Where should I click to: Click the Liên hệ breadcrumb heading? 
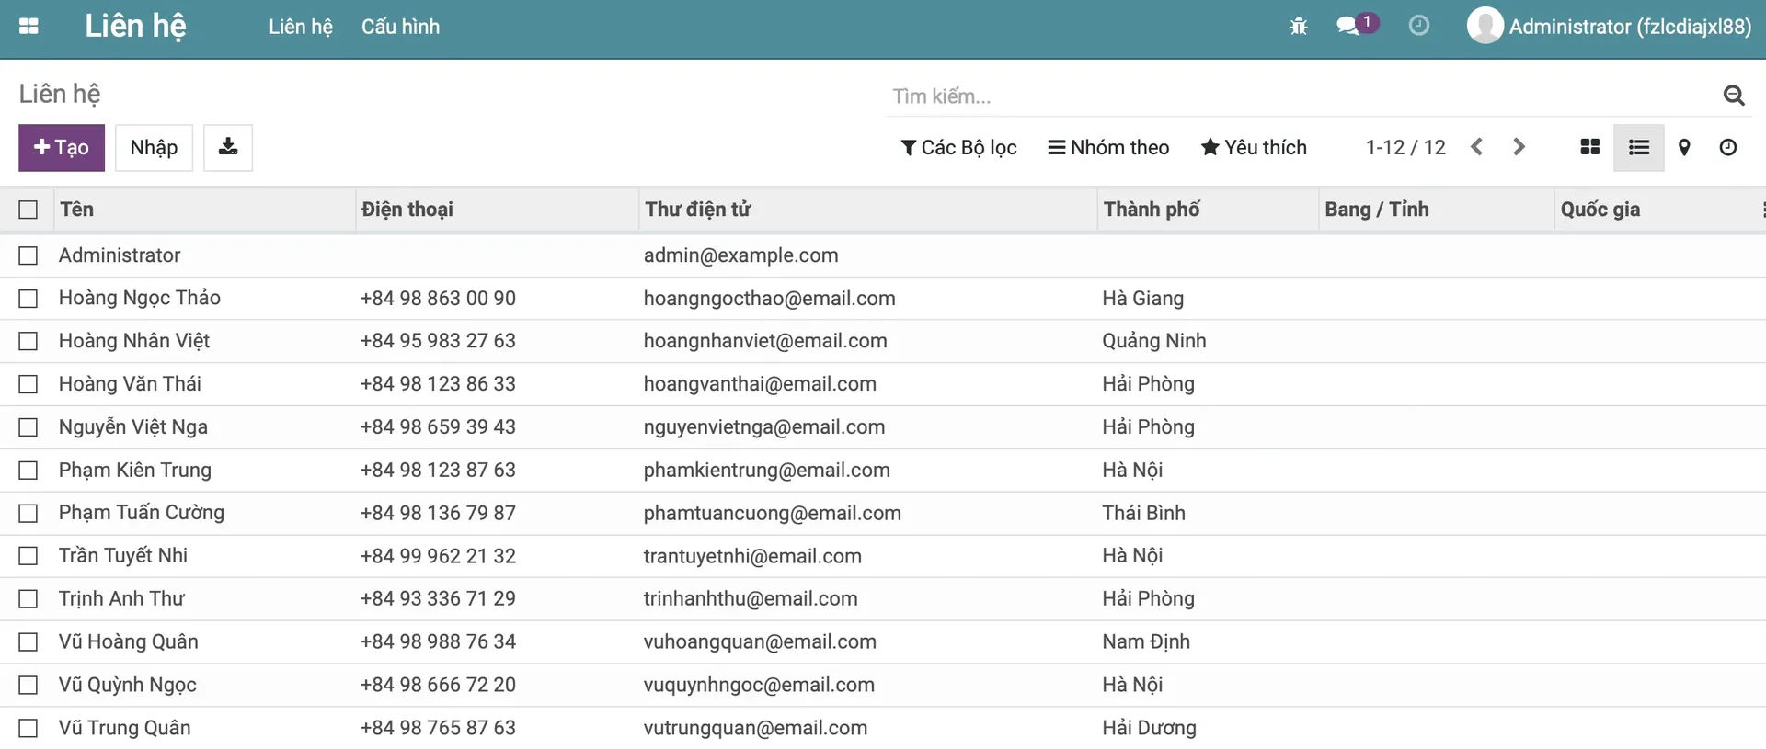(x=60, y=94)
